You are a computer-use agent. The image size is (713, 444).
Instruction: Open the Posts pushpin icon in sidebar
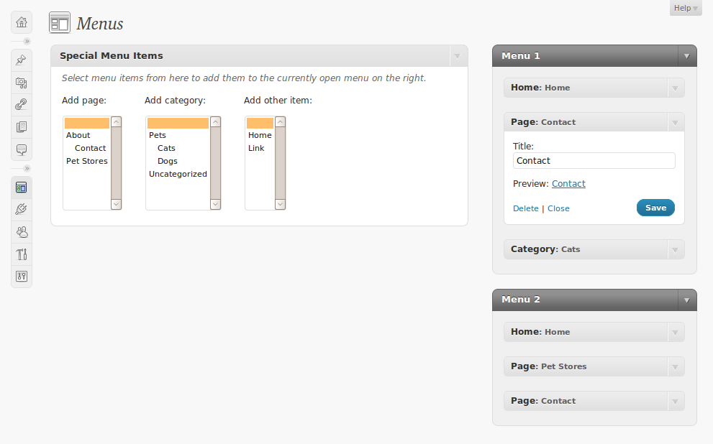tap(22, 60)
